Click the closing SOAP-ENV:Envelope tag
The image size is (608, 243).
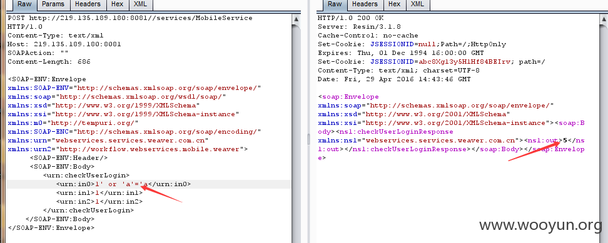click(x=51, y=228)
